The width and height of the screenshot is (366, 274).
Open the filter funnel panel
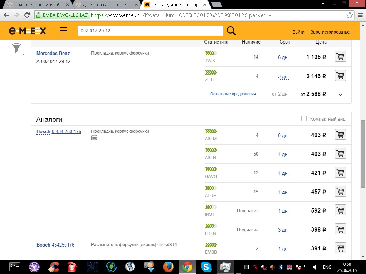coord(16,47)
